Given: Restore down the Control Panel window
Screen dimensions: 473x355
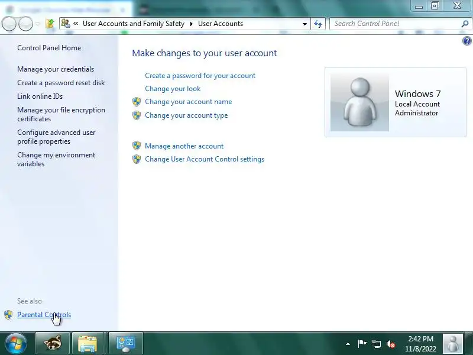Looking at the screenshot, I should pyautogui.click(x=435, y=6).
